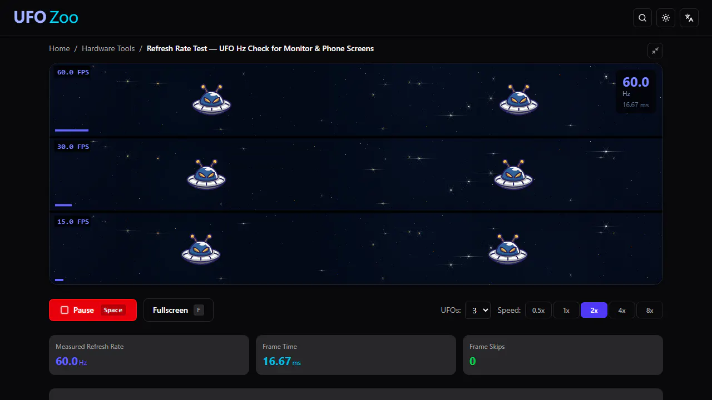The width and height of the screenshot is (712, 400).
Task: Open the search icon in header
Action: pos(642,18)
